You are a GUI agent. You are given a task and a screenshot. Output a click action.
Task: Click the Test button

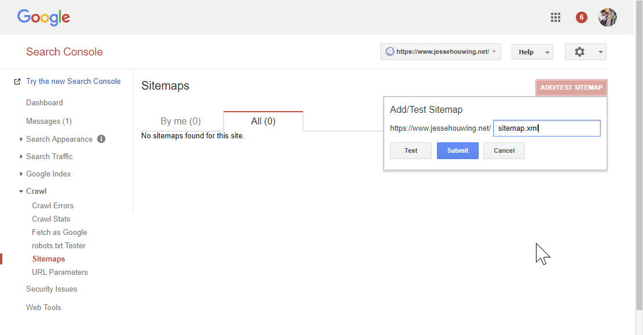410,150
